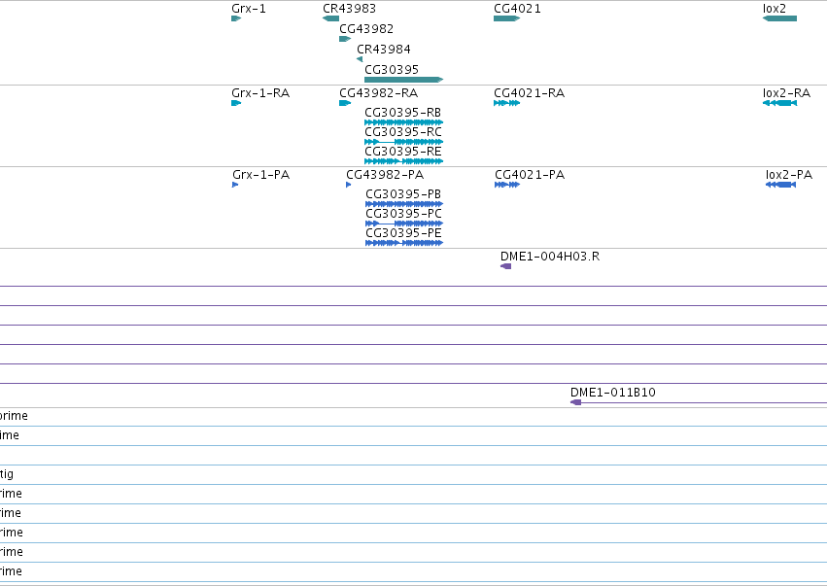Select the CG30395-RC transcript feature
The image size is (827, 586).
404,142
